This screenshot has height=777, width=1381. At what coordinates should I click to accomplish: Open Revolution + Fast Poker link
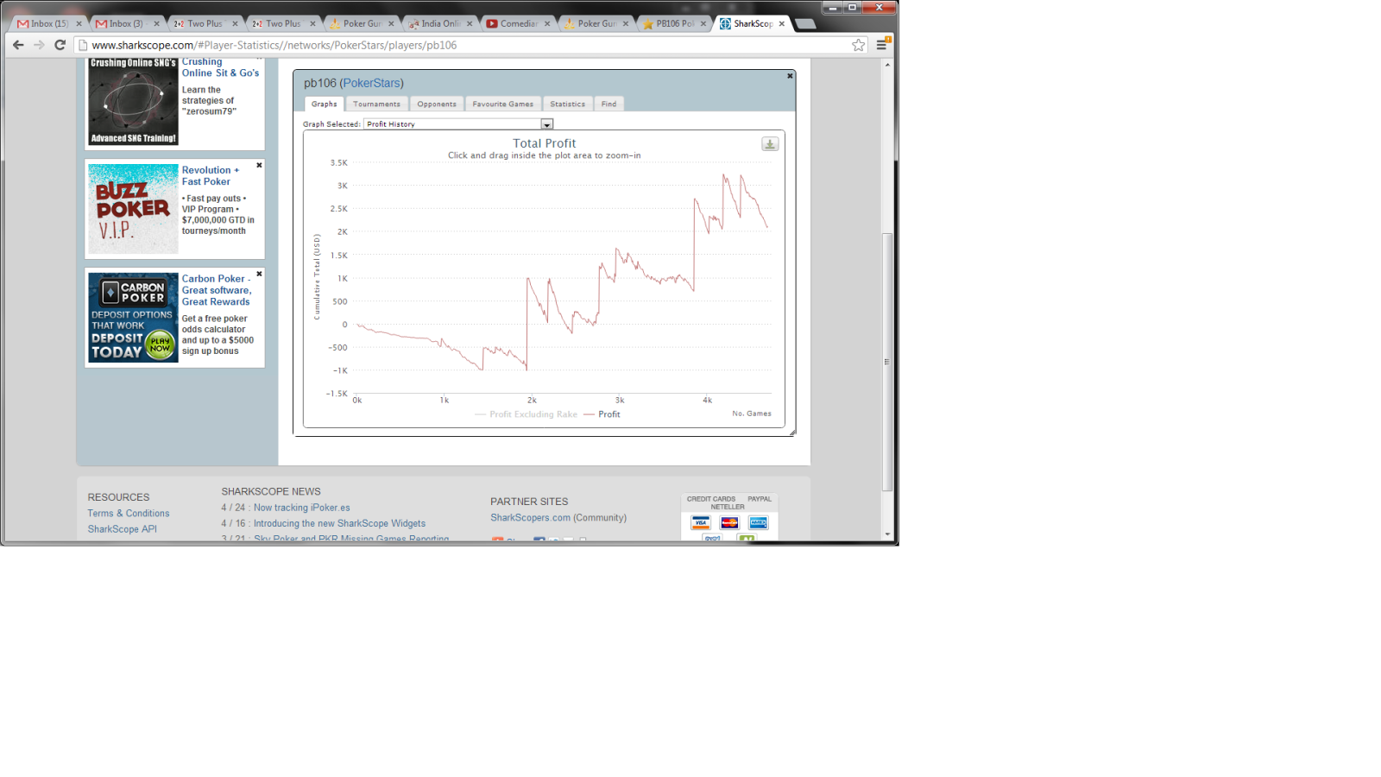click(x=211, y=176)
